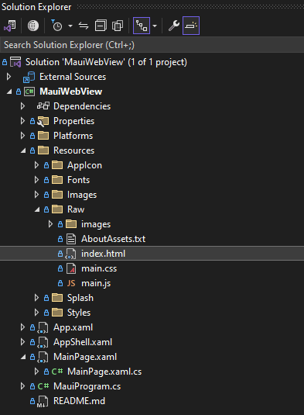Click the HTML file icon of index.html
The width and height of the screenshot is (304, 415).
pyautogui.click(x=70, y=254)
